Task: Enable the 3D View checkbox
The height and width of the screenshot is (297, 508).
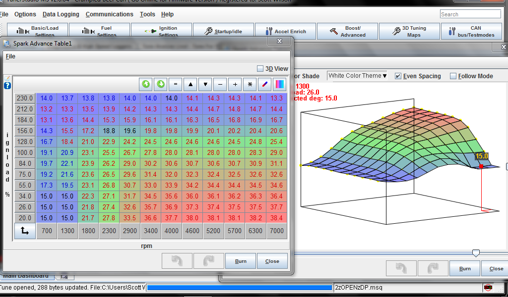Action: (260, 69)
